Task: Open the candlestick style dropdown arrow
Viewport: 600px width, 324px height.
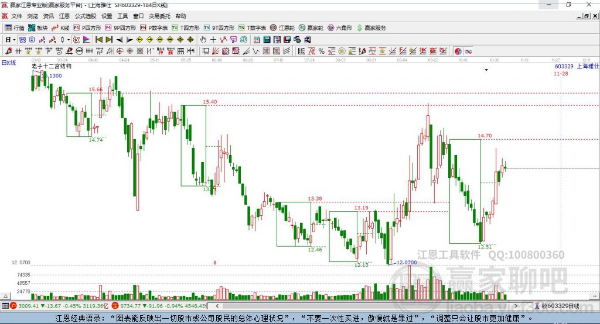Action: point(69,39)
